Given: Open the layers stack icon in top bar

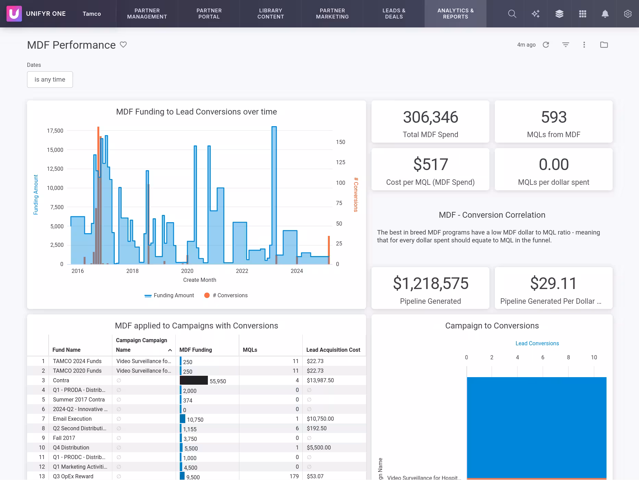Looking at the screenshot, I should coord(559,14).
